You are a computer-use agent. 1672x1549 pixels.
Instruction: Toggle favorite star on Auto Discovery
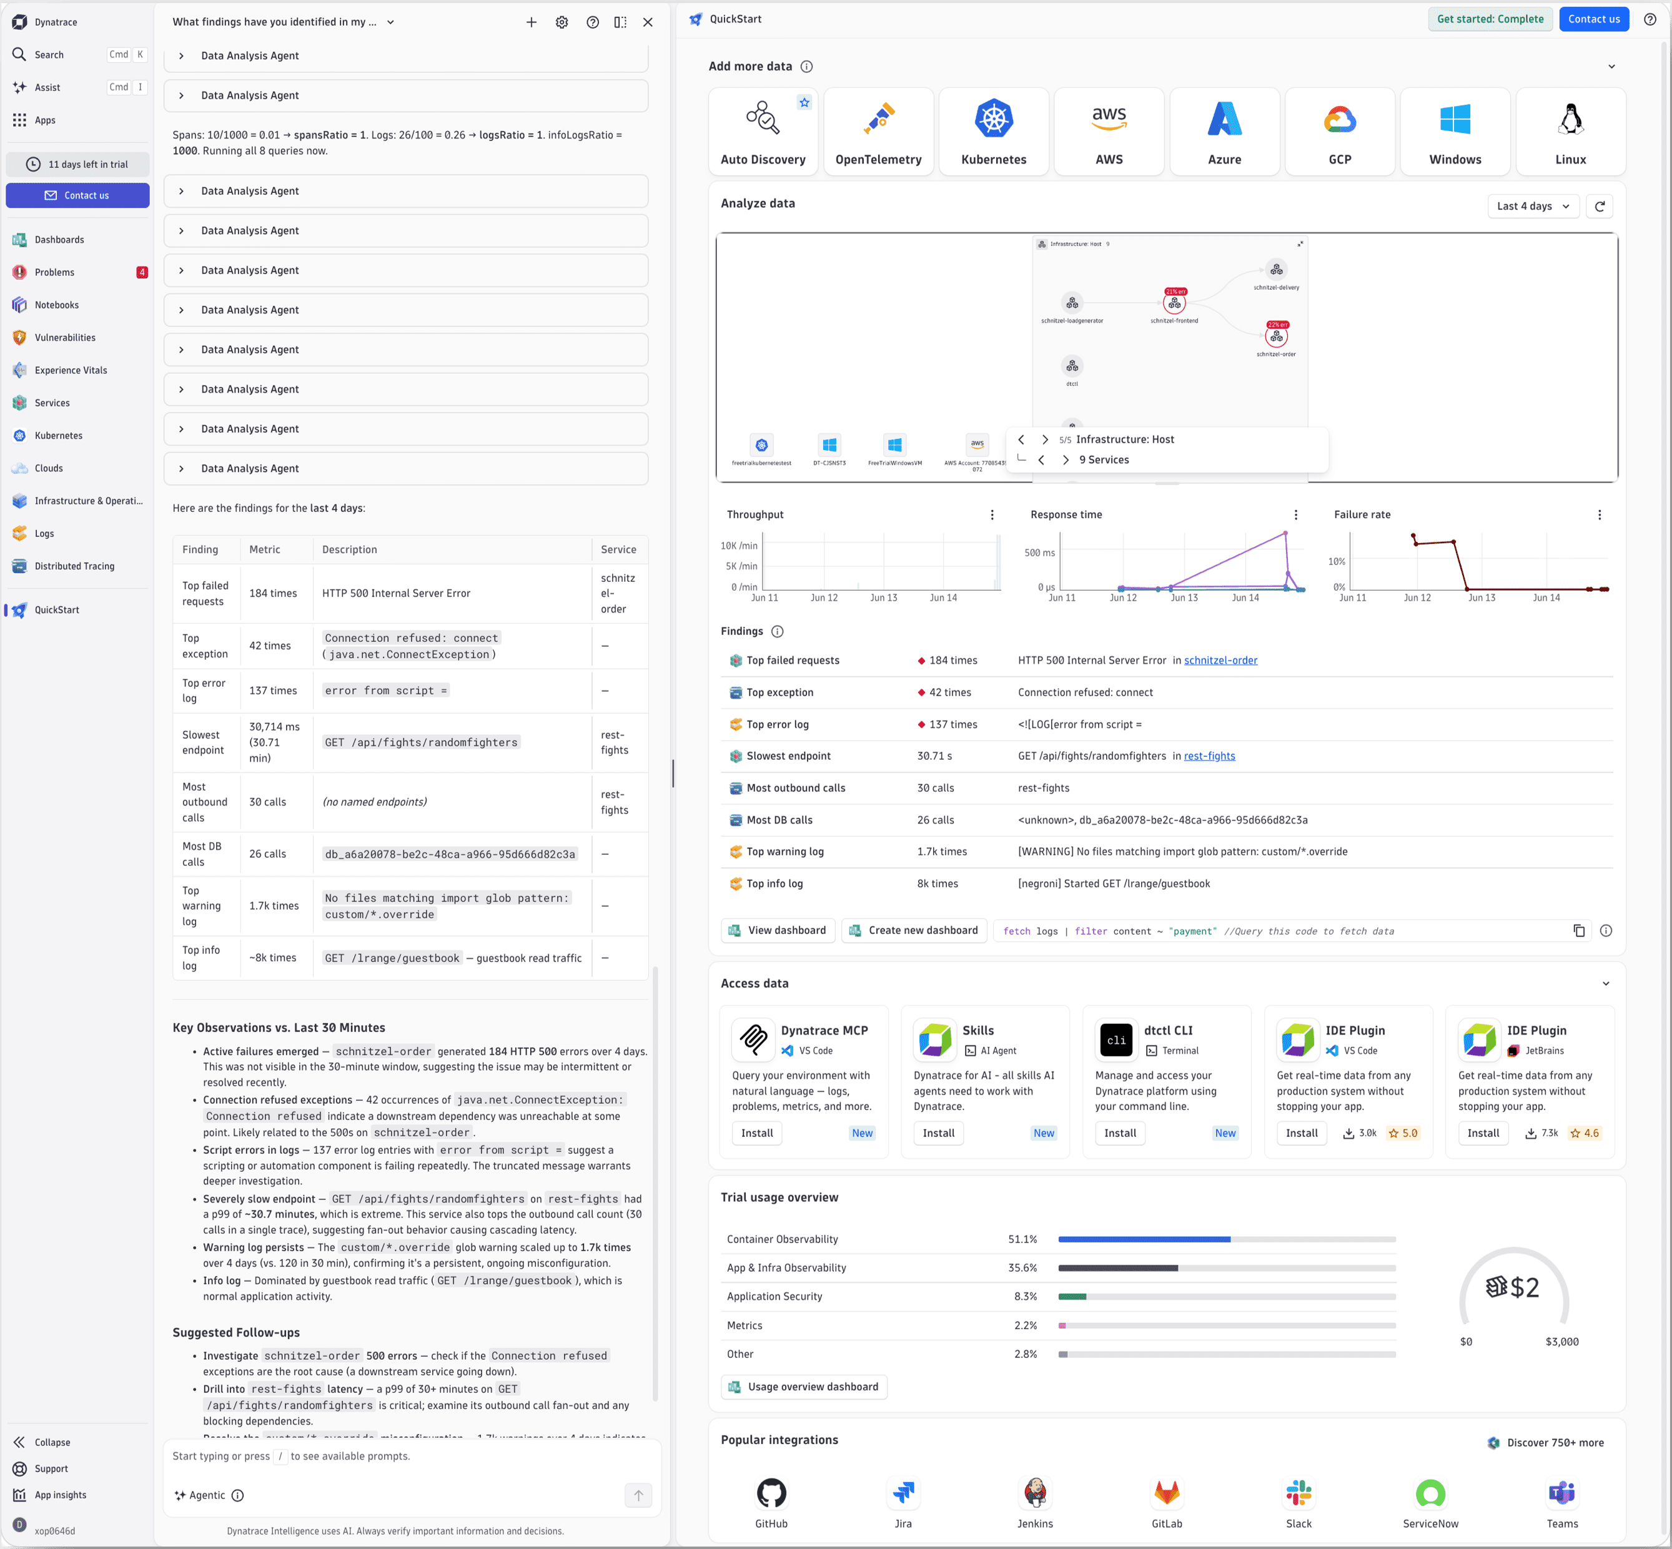pos(804,102)
